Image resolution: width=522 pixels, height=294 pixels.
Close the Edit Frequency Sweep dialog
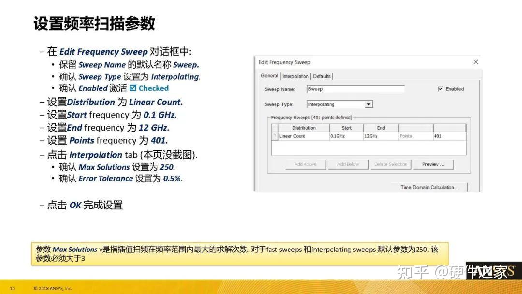pyautogui.click(x=475, y=62)
